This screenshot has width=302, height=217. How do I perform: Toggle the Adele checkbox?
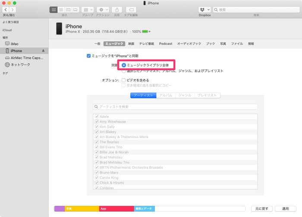pos(97,116)
